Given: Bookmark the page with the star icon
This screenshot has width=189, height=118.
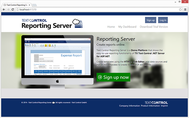Looking at the screenshot, I should [180, 9].
